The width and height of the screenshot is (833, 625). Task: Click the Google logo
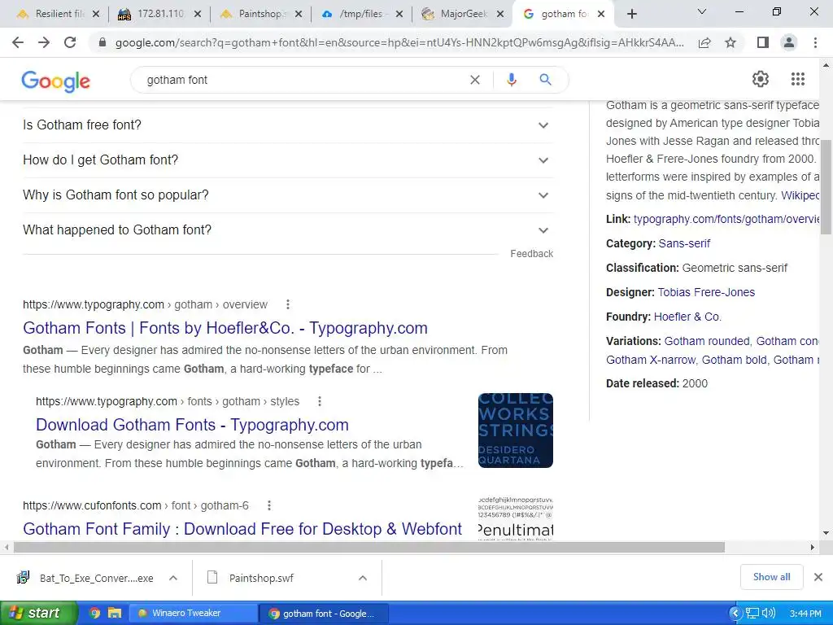pos(56,81)
